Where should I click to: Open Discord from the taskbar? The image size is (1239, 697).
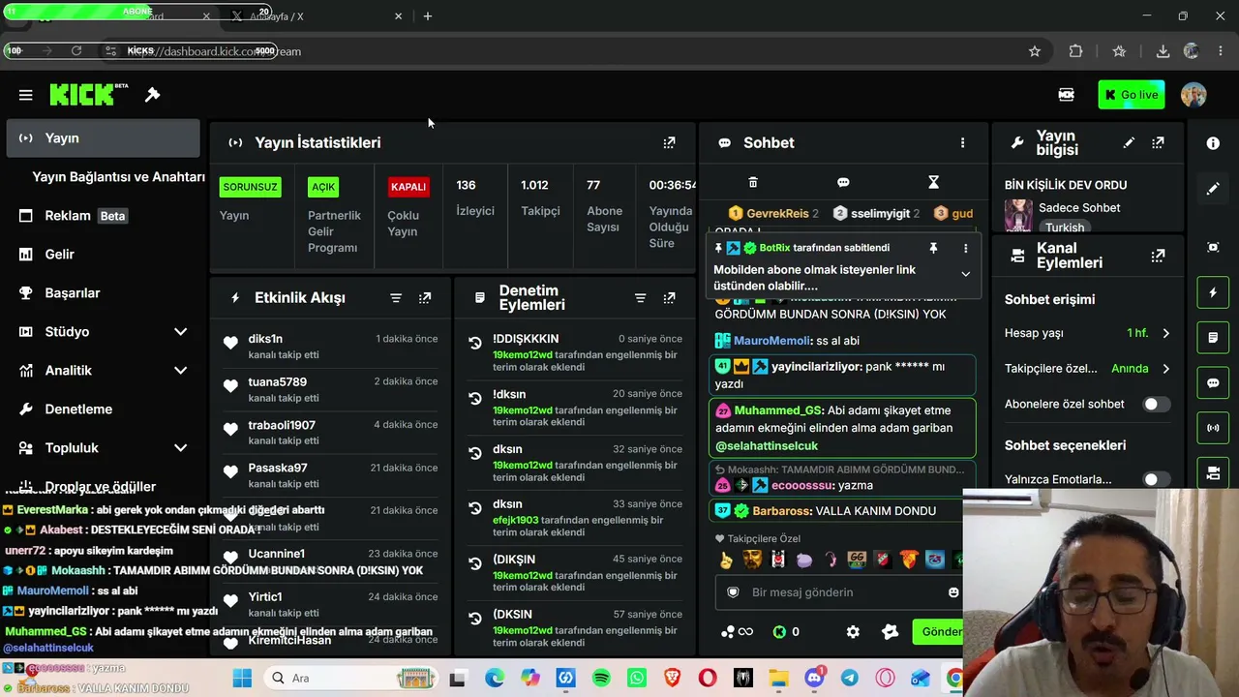pos(814,679)
